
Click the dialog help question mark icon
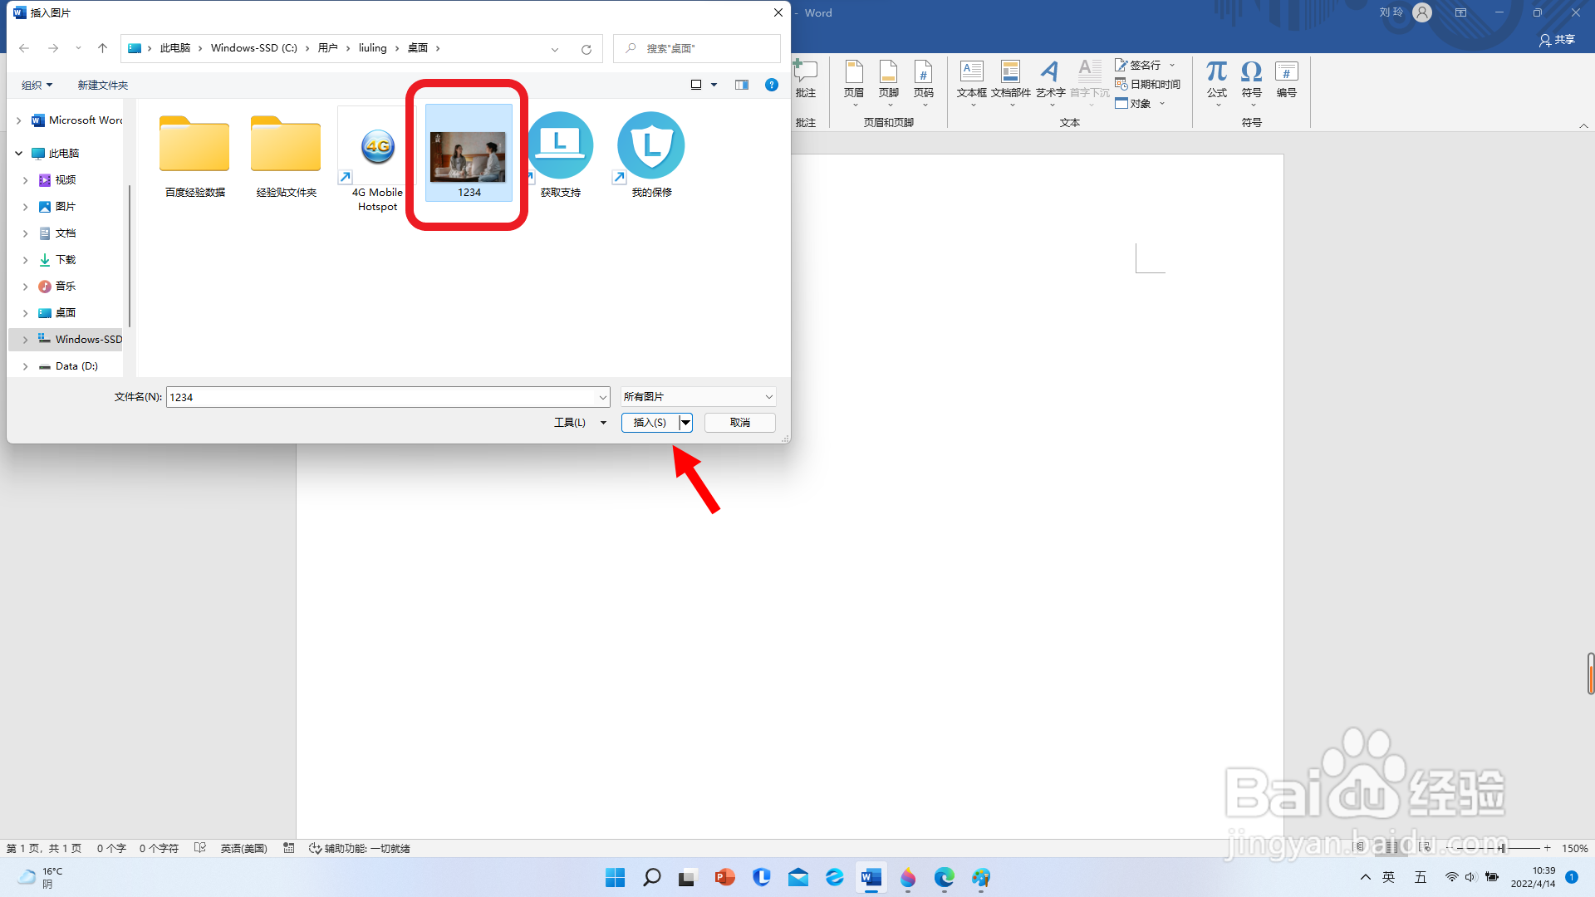[x=772, y=85]
